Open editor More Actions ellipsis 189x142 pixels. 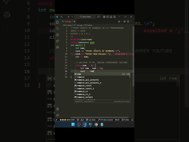tap(131, 22)
